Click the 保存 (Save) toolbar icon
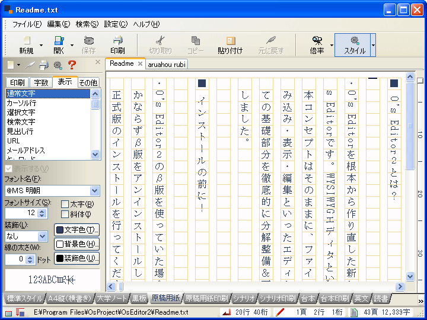 (89, 41)
